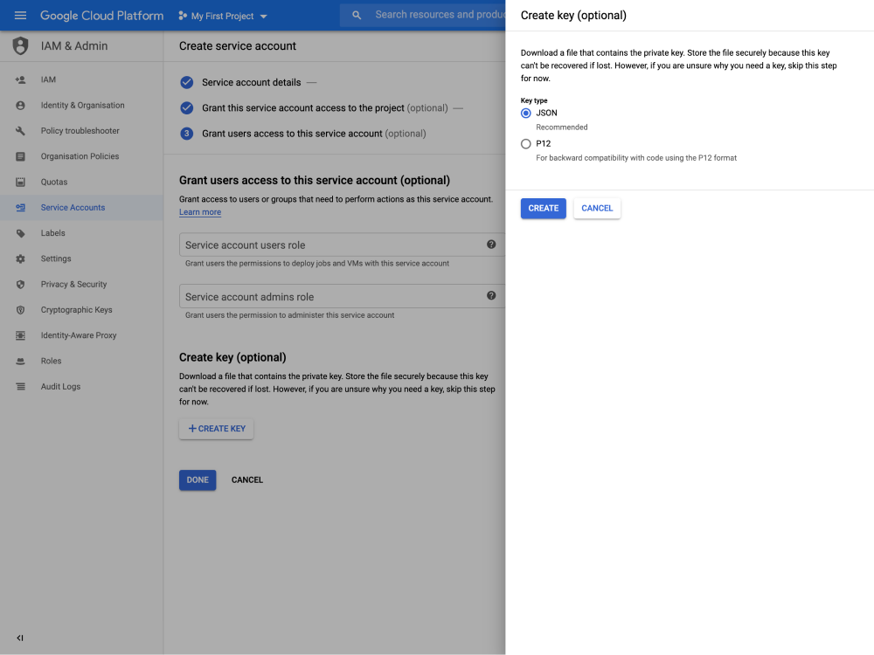Screen dimensions: 874x655
Task: Collapse the sidebar with the bottom arrow
Action: (20, 638)
